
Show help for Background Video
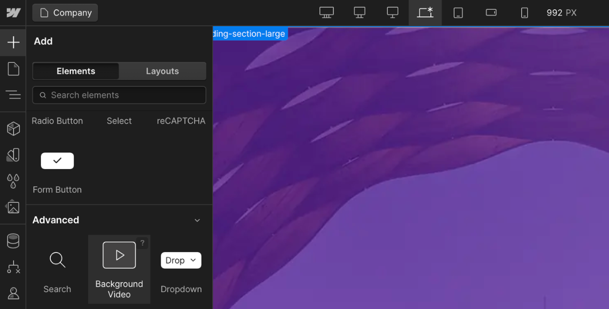click(x=142, y=243)
